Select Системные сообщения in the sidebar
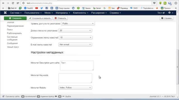 click(12, 38)
